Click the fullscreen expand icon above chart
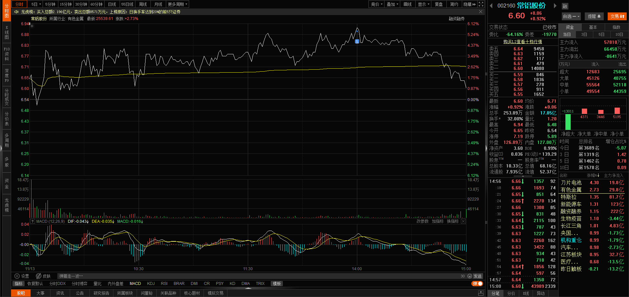Screen dimensions: 629x297 pyautogui.click(x=481, y=4)
